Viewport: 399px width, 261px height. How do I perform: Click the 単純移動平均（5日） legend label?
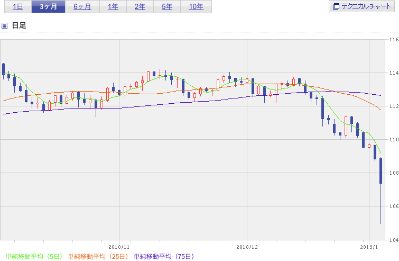[34, 256]
